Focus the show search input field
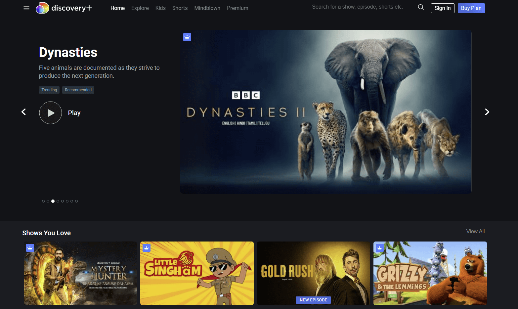Viewport: 518px width, 309px height. [x=364, y=7]
